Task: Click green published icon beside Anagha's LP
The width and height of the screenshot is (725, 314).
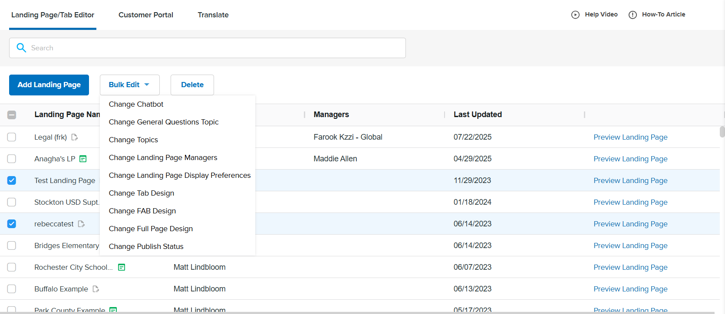Action: point(83,159)
